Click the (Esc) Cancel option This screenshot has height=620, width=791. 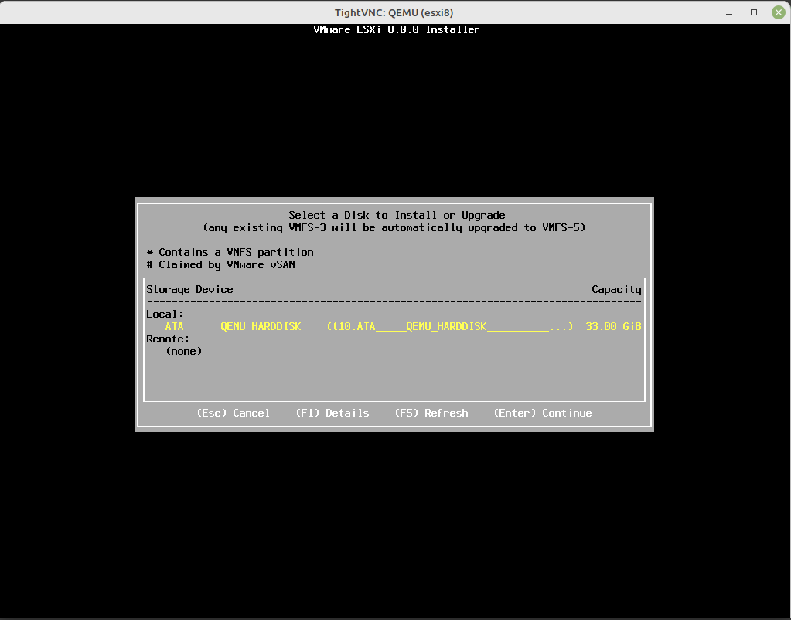point(233,413)
